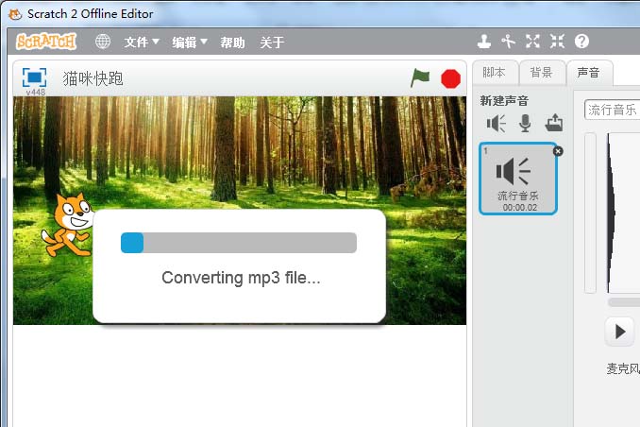The width and height of the screenshot is (640, 427).
Task: Open the language globe menu
Action: point(103,42)
